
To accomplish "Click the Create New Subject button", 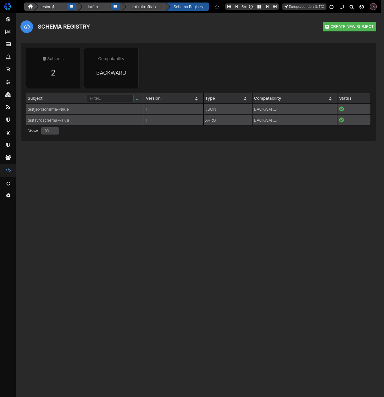I will click(x=349, y=27).
